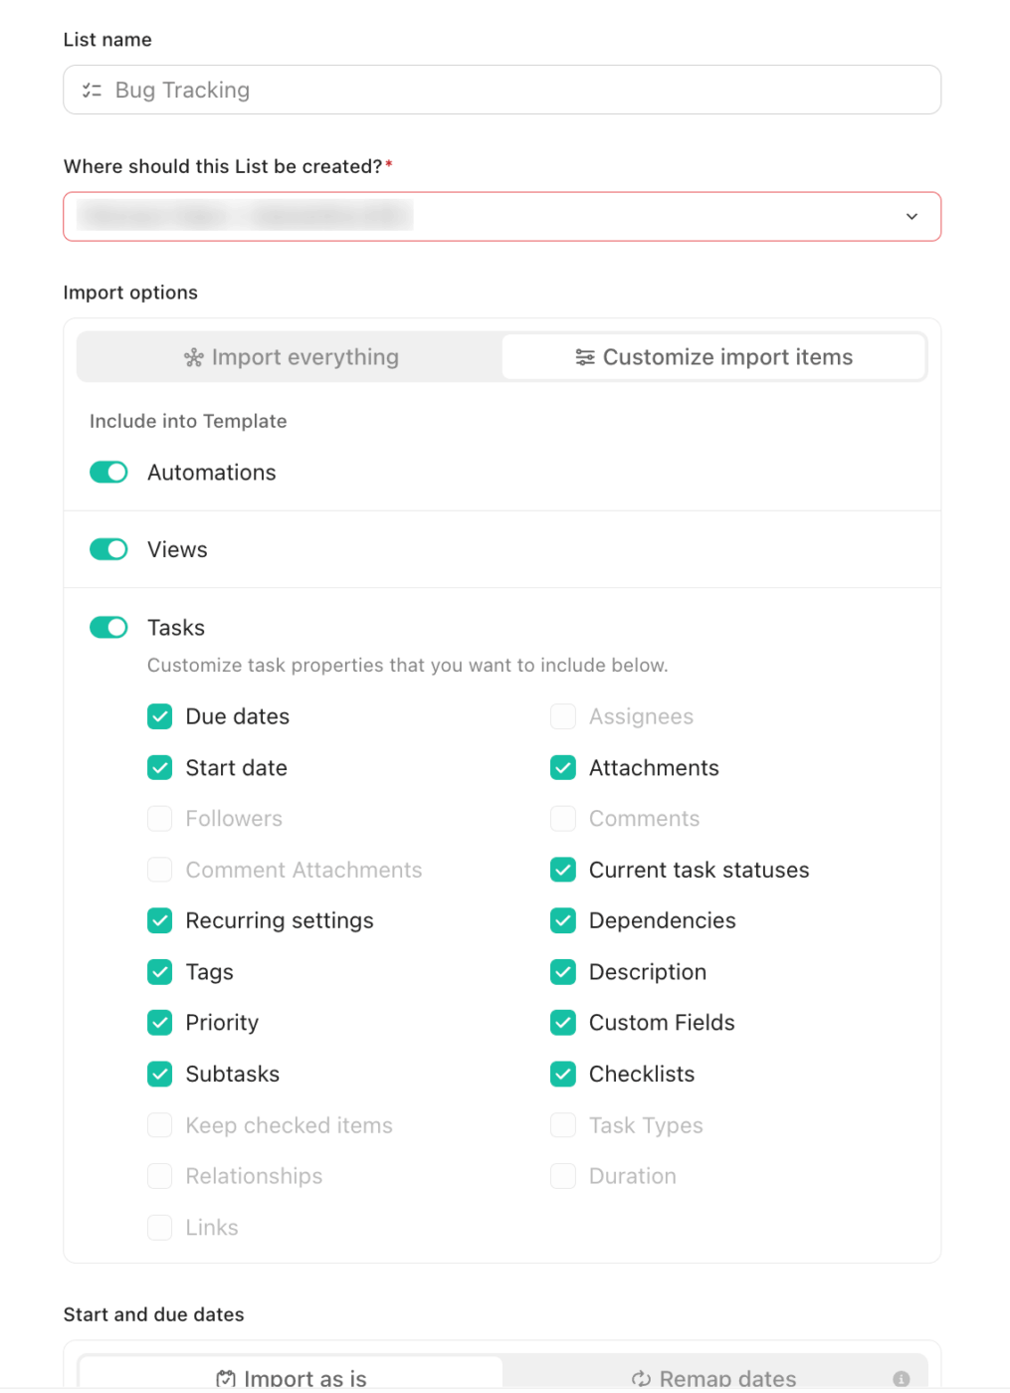Enable the Assignees checkbox

(562, 715)
